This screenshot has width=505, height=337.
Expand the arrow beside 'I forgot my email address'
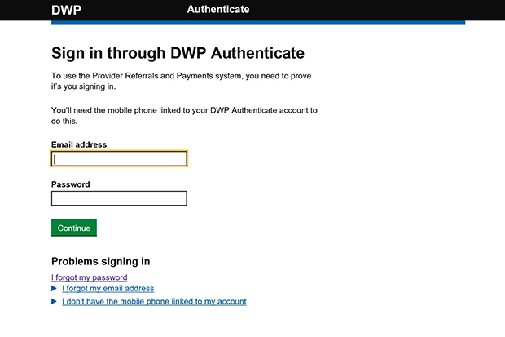point(55,289)
